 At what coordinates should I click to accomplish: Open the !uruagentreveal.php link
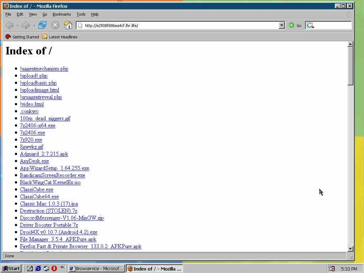[41, 97]
